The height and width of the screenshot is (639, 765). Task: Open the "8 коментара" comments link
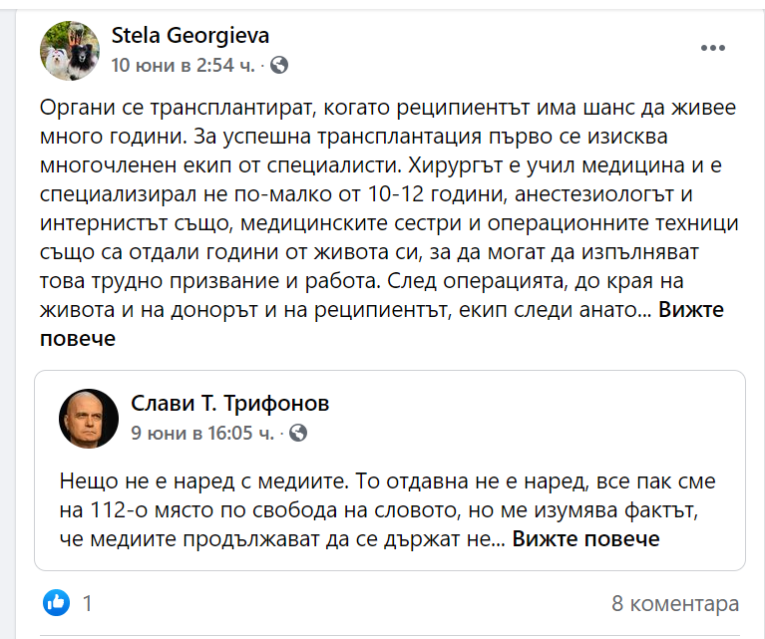pyautogui.click(x=675, y=603)
